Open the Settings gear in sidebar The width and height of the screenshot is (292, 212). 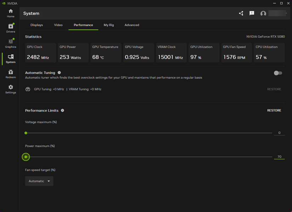(11, 89)
